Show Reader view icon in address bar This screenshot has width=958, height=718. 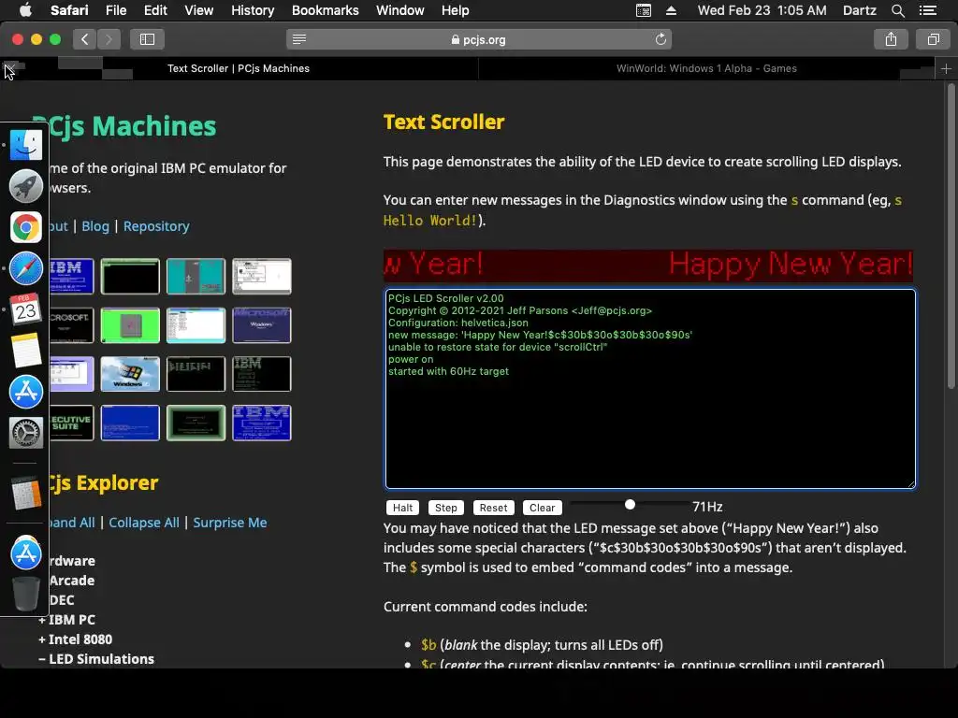[x=298, y=39]
